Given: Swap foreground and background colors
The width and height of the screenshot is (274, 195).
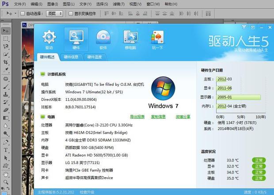Looking at the screenshot, I should [x=8, y=188].
